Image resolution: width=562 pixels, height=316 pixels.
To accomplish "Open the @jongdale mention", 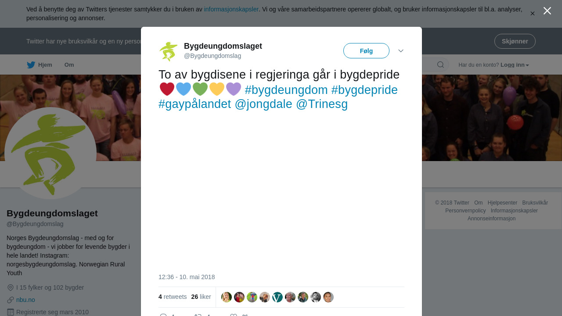I will click(263, 104).
